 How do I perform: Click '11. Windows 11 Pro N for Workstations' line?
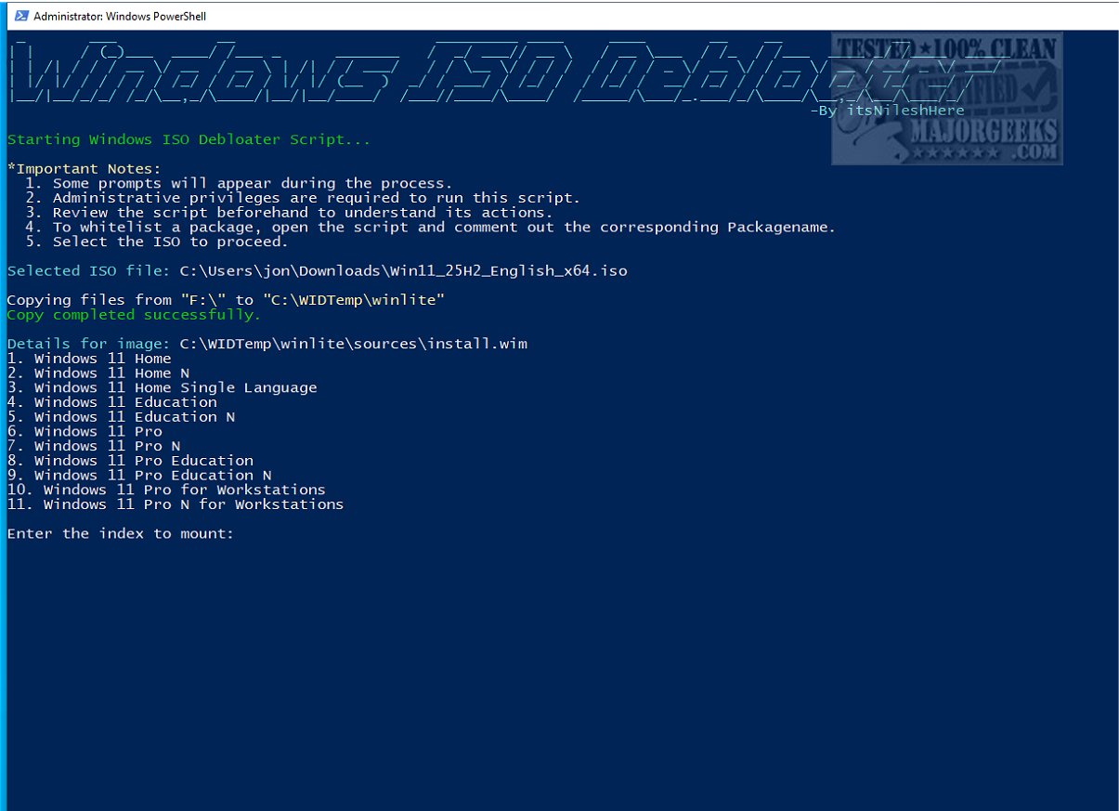176,504
